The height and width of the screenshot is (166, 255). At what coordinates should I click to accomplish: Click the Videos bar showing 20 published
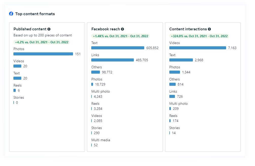tap(17, 66)
